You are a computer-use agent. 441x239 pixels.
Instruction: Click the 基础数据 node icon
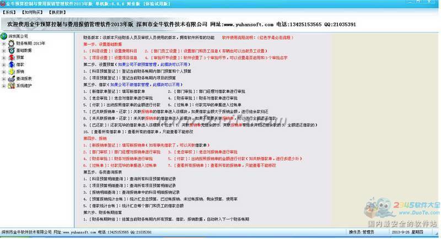click(x=11, y=51)
